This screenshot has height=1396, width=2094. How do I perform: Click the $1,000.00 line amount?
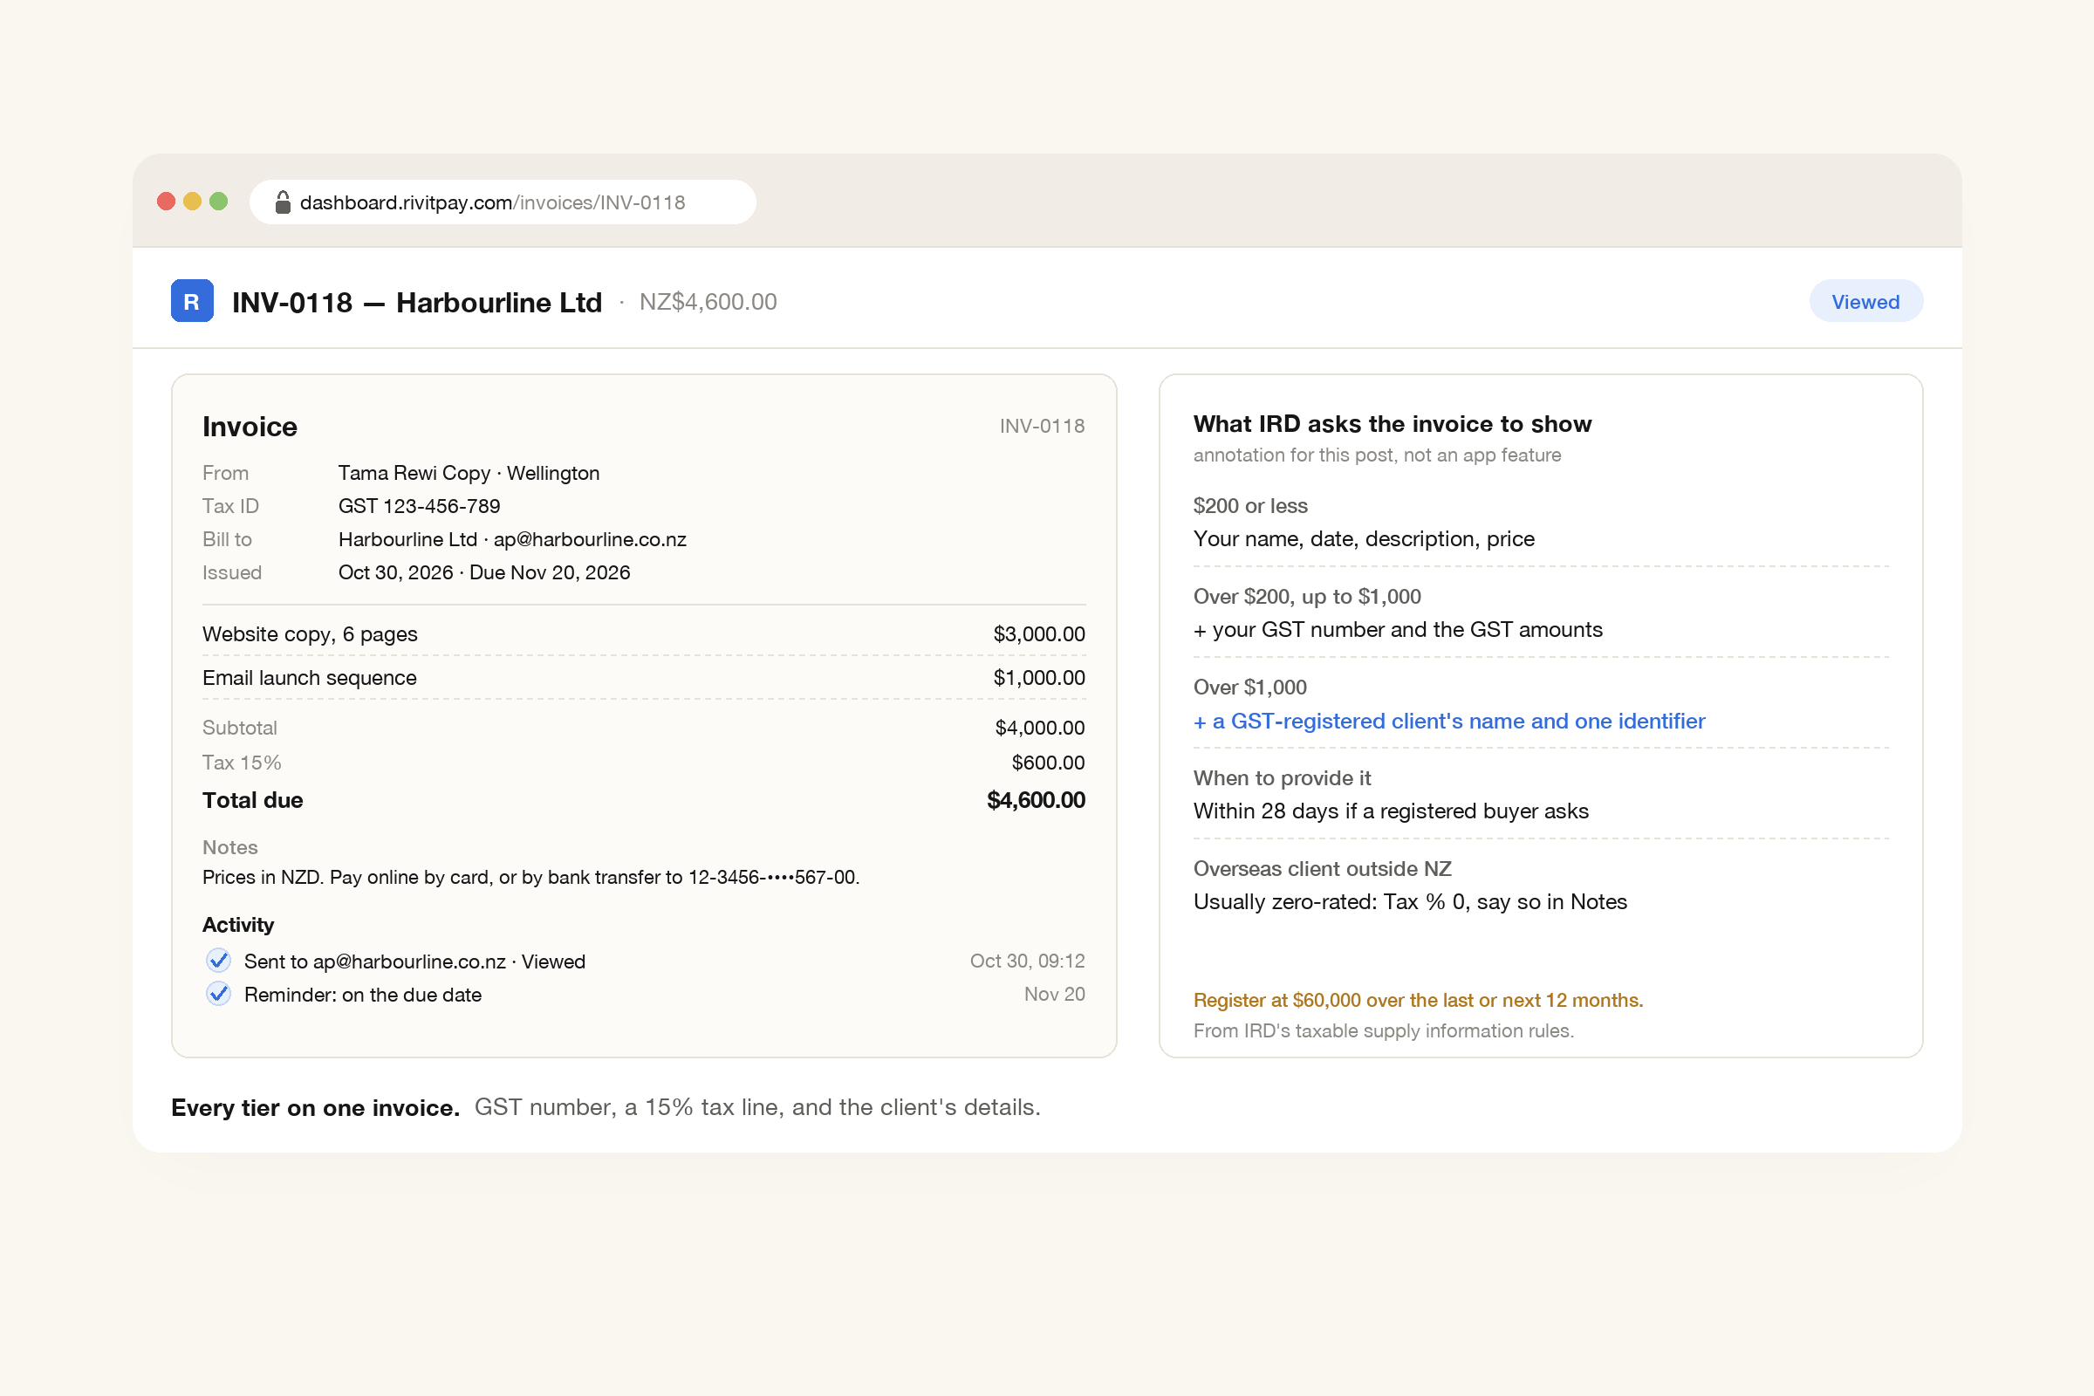[x=1039, y=678]
